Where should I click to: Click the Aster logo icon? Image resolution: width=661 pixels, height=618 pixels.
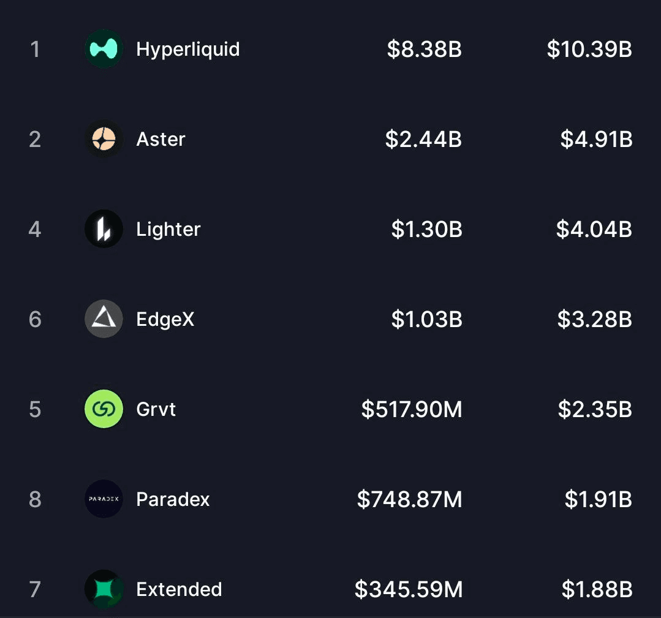point(104,139)
